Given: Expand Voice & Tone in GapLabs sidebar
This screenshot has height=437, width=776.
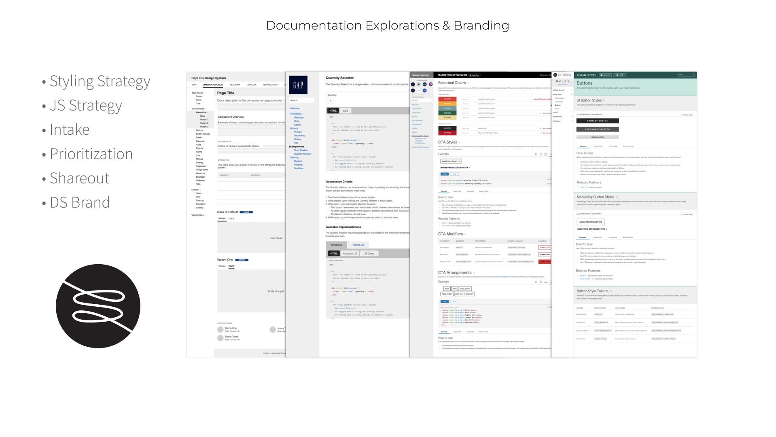Looking at the screenshot, I should pos(198,215).
